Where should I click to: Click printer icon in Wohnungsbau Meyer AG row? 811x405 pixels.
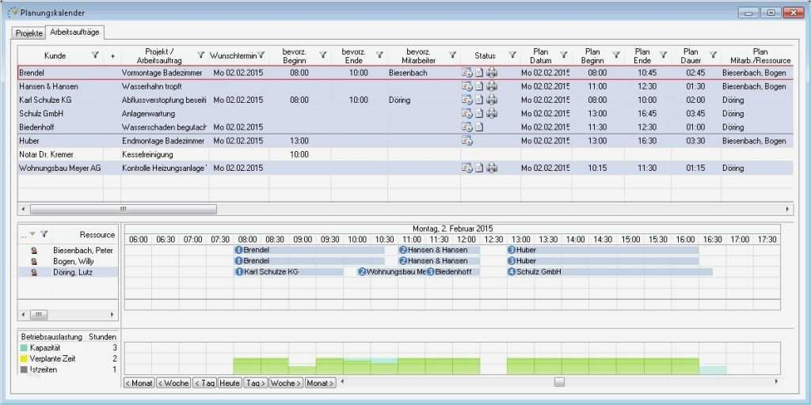pos(492,168)
